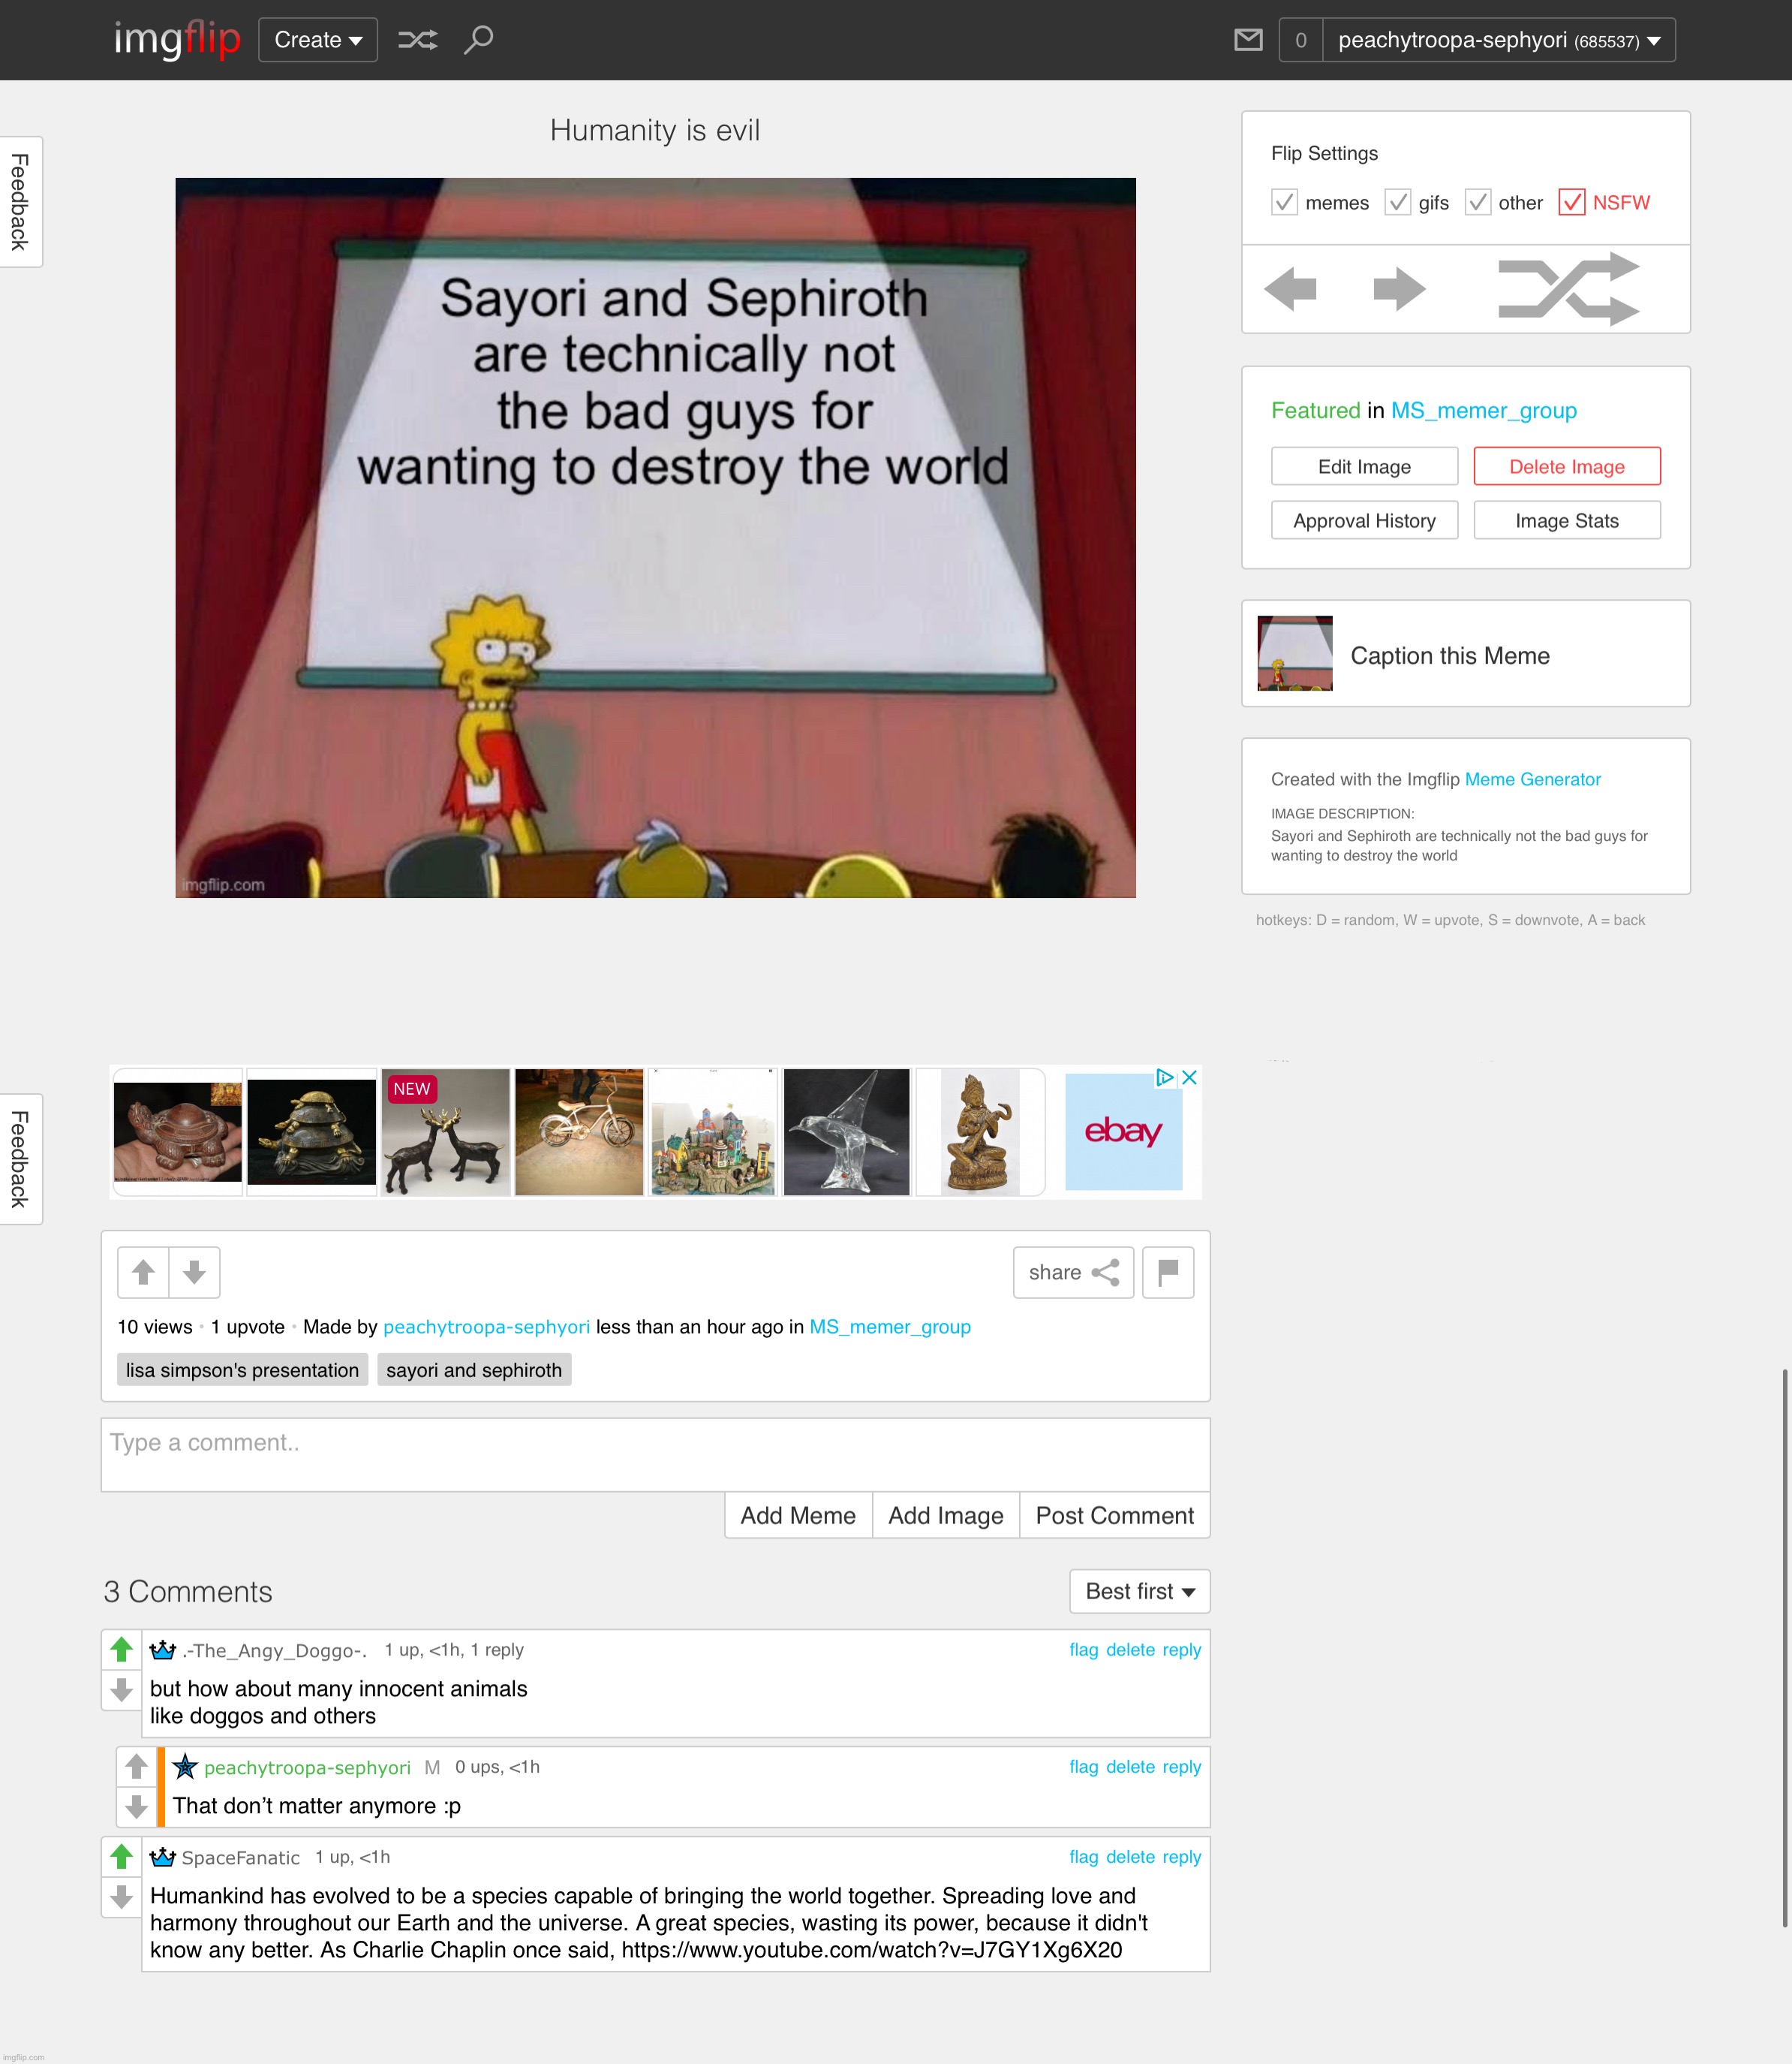This screenshot has height=2064, width=1792.
Task: Open the lower Feedback side tab
Action: click(x=20, y=1159)
